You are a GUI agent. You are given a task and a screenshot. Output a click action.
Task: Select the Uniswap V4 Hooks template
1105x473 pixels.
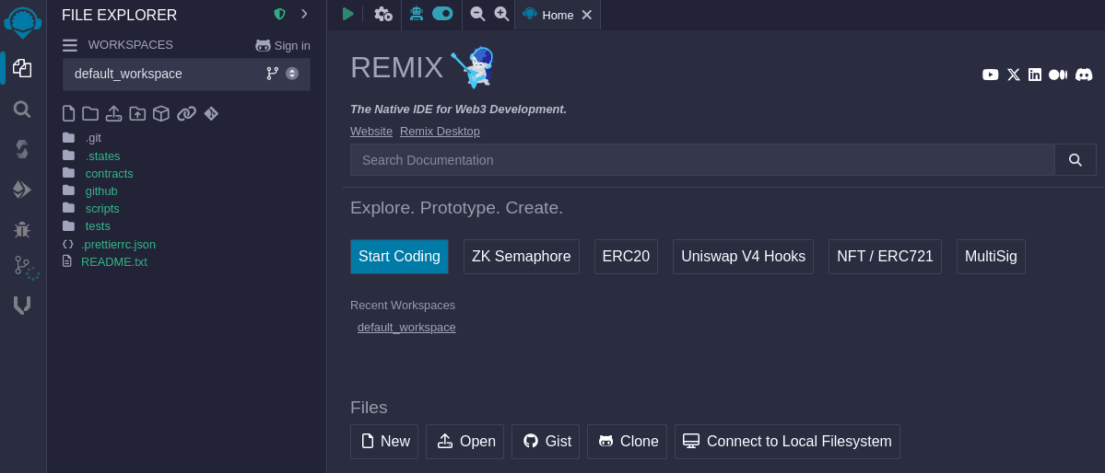click(x=744, y=256)
